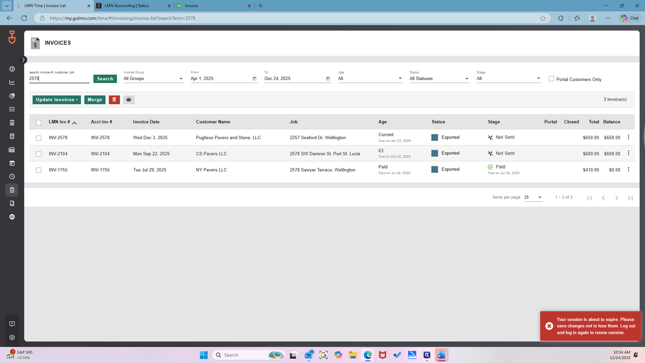This screenshot has width=645, height=363.
Task: Switch to the Invoice browser tab
Action: (214, 6)
